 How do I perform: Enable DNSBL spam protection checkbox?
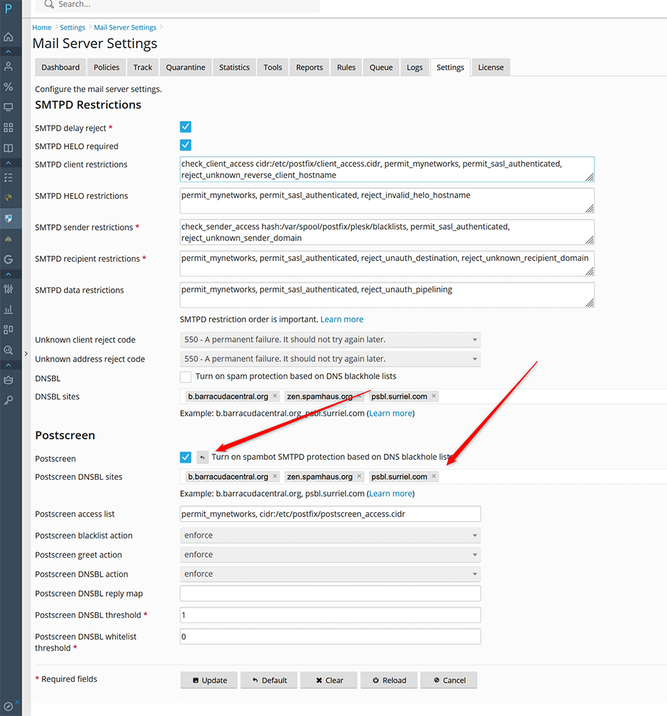pyautogui.click(x=185, y=377)
